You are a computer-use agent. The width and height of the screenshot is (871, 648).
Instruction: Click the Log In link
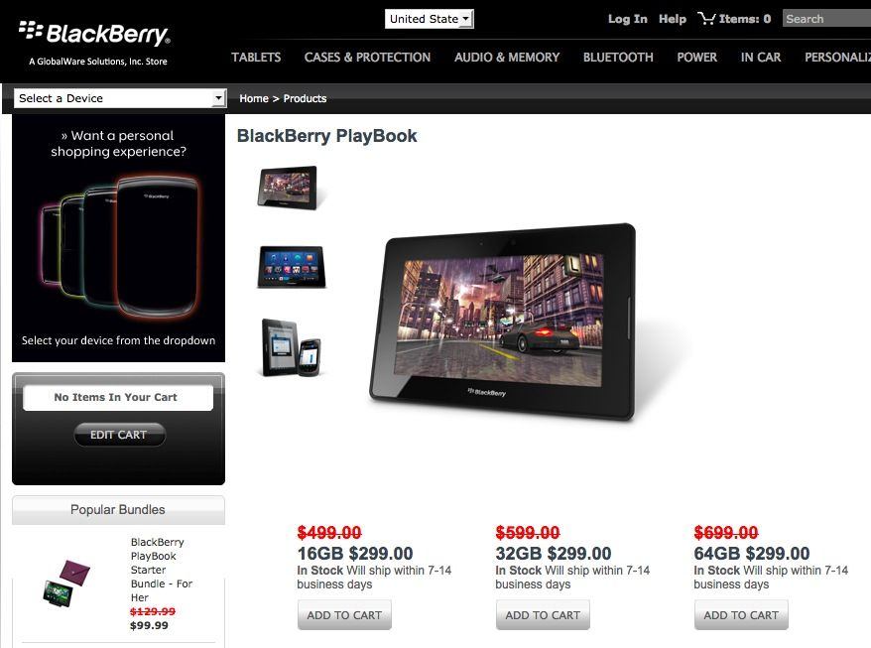tap(628, 19)
